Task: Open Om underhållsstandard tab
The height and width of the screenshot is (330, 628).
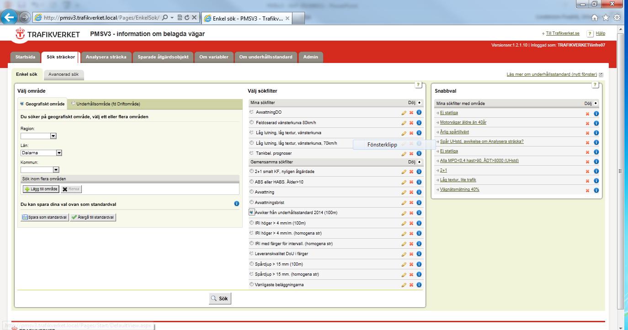Action: [266, 57]
